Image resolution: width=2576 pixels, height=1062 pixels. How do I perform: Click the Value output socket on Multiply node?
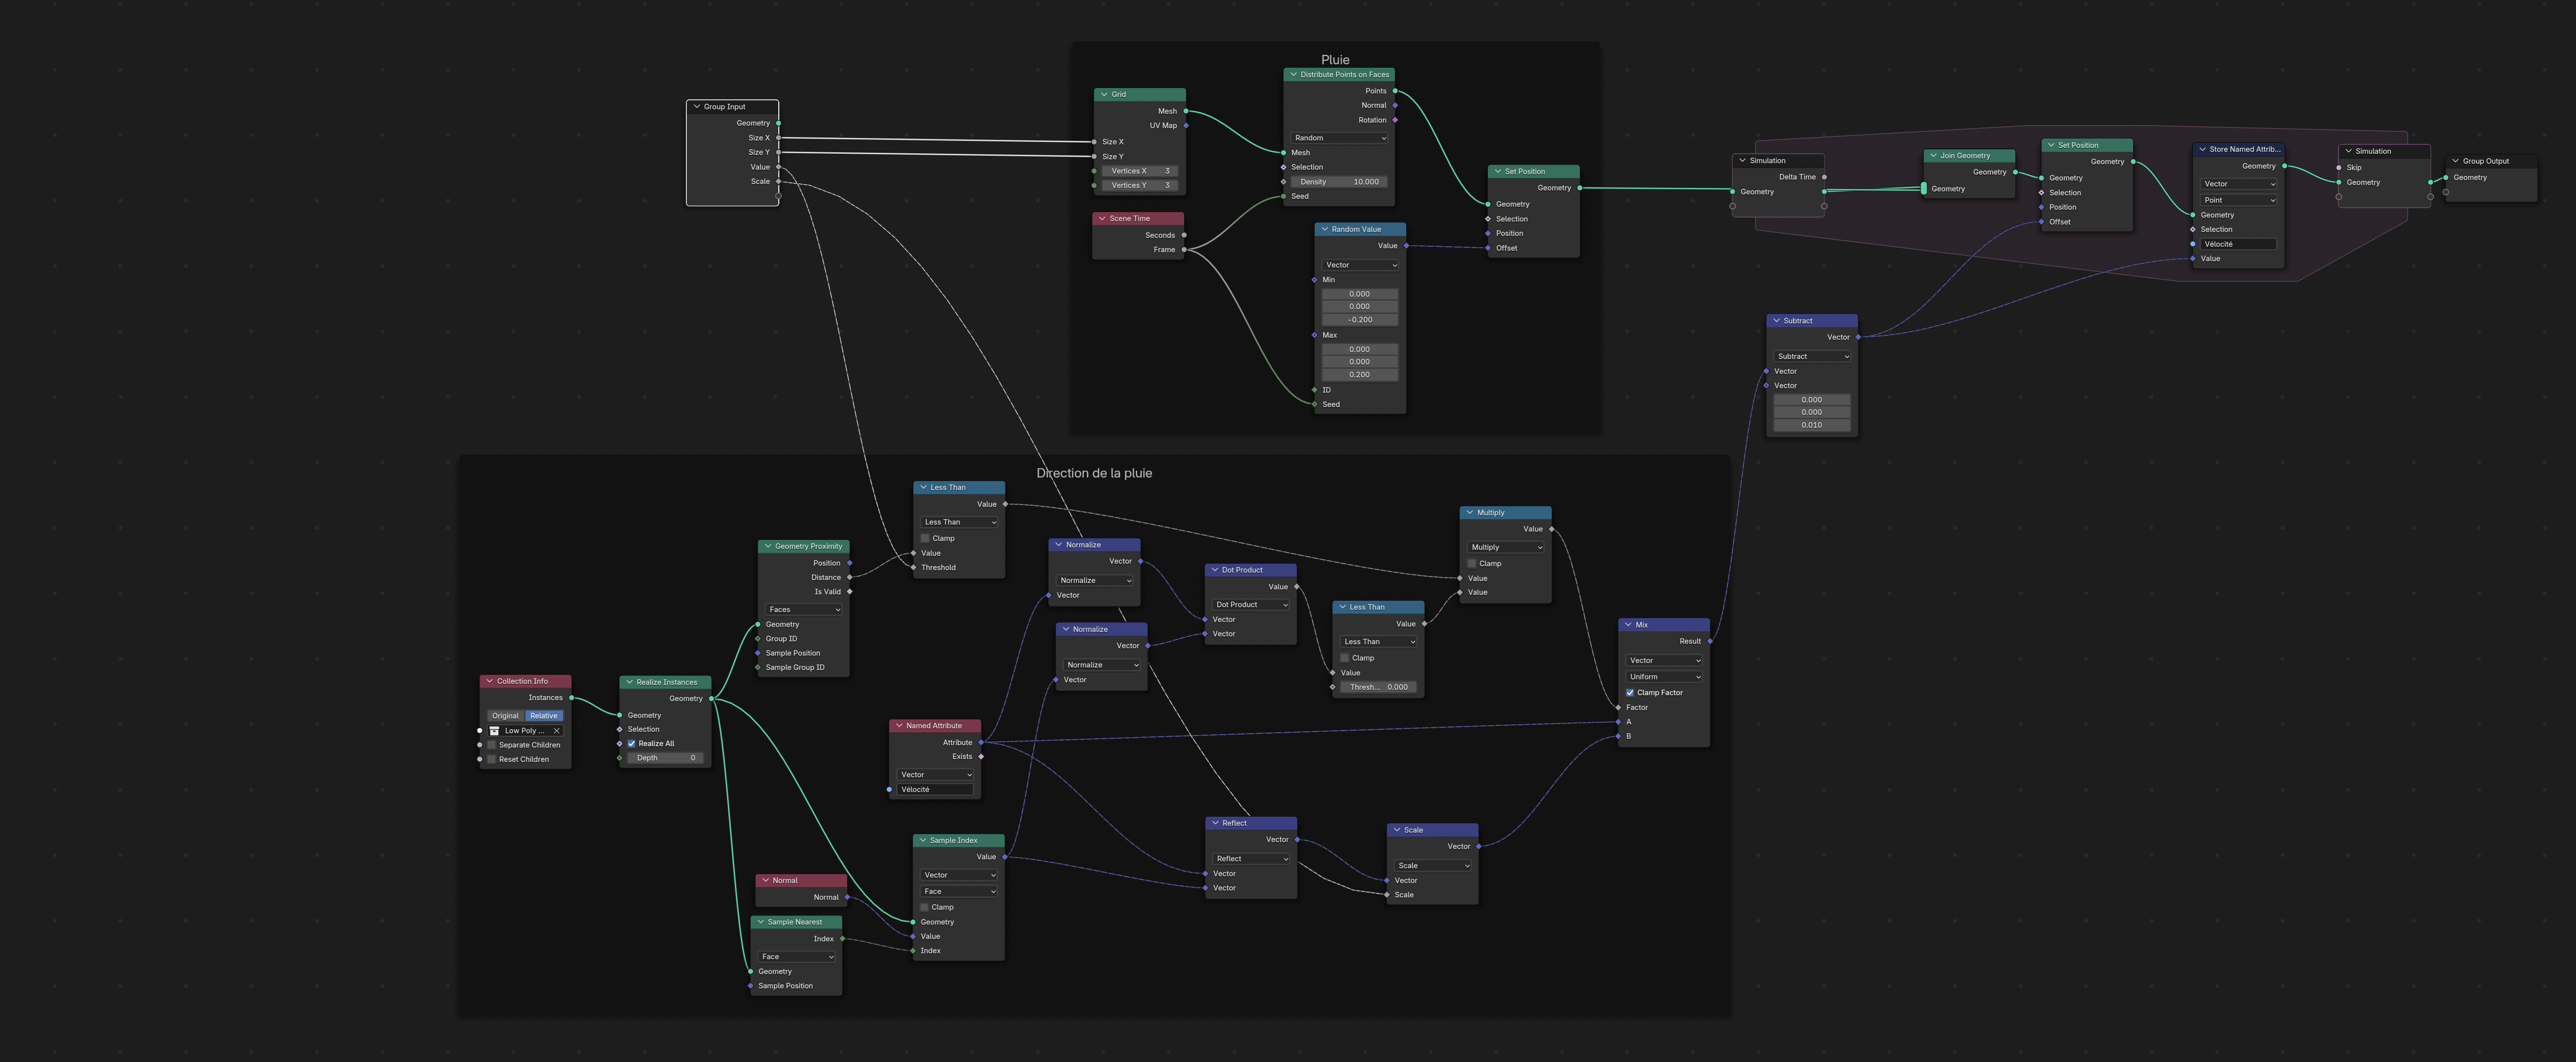(x=1552, y=529)
